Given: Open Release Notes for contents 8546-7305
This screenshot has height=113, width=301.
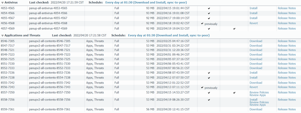Looking at the screenshot, I should tap(287, 41).
